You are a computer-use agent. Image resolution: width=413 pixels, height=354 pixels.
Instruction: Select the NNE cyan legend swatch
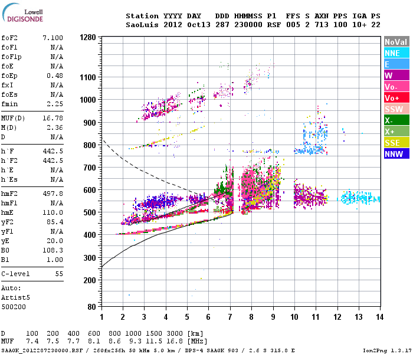pos(396,53)
